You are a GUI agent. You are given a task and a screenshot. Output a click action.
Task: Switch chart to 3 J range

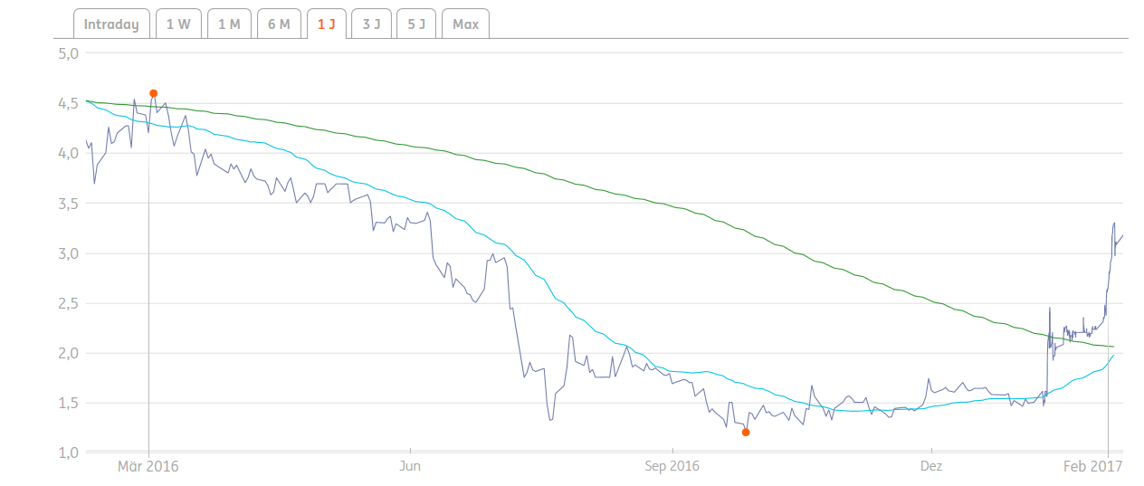[x=371, y=24]
